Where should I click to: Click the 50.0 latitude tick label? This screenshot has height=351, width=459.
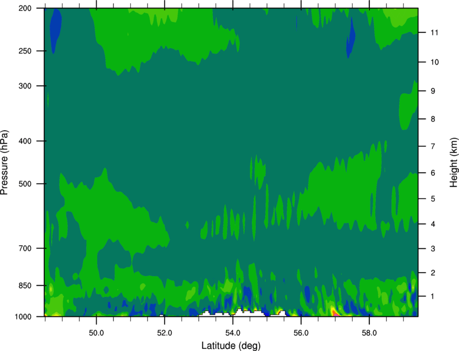[x=96, y=333]
